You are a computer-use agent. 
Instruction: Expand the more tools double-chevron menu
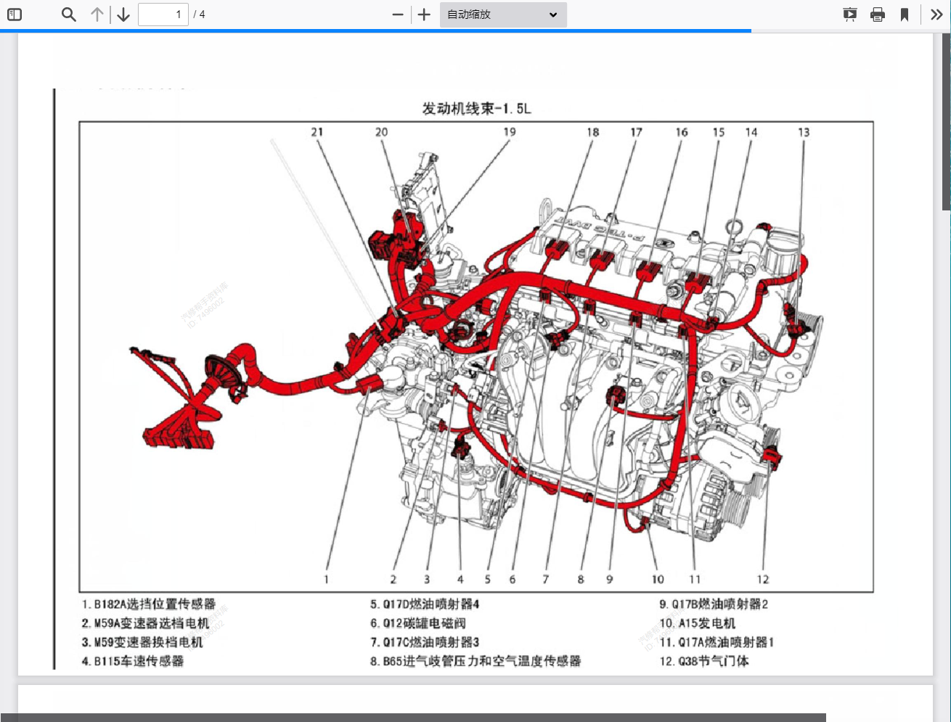coord(936,15)
